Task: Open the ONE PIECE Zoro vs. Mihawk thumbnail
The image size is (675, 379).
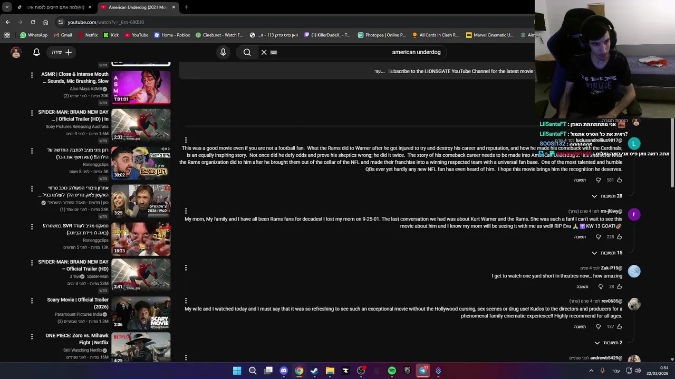Action: [141, 347]
